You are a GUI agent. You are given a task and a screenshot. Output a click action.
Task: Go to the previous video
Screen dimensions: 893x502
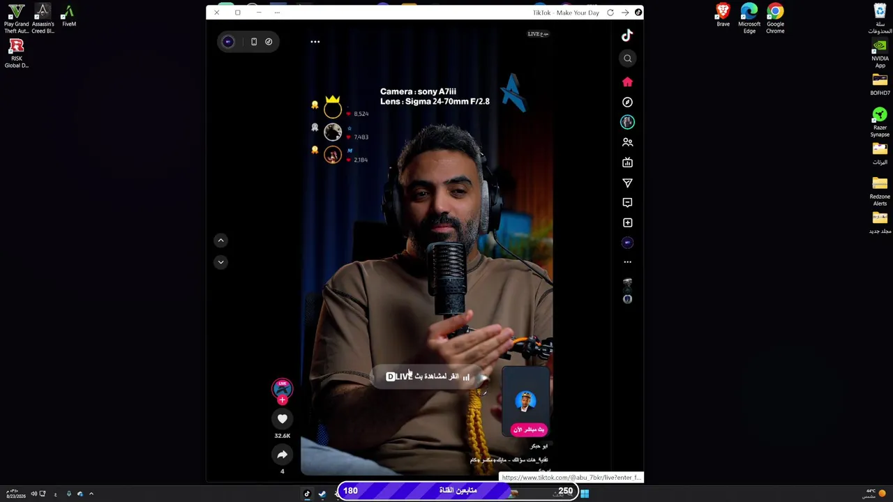220,241
